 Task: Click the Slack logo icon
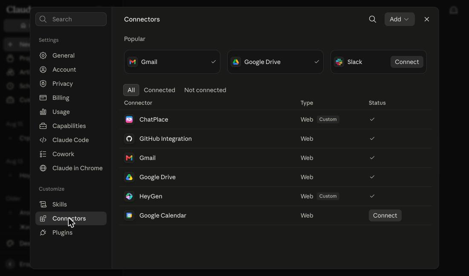point(339,62)
